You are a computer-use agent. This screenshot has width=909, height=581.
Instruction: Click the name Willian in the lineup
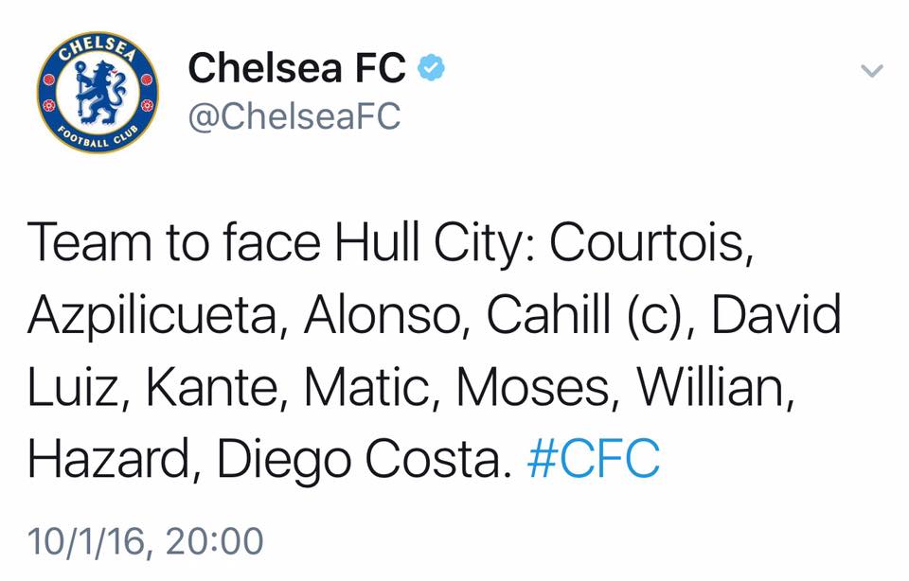tap(712, 389)
